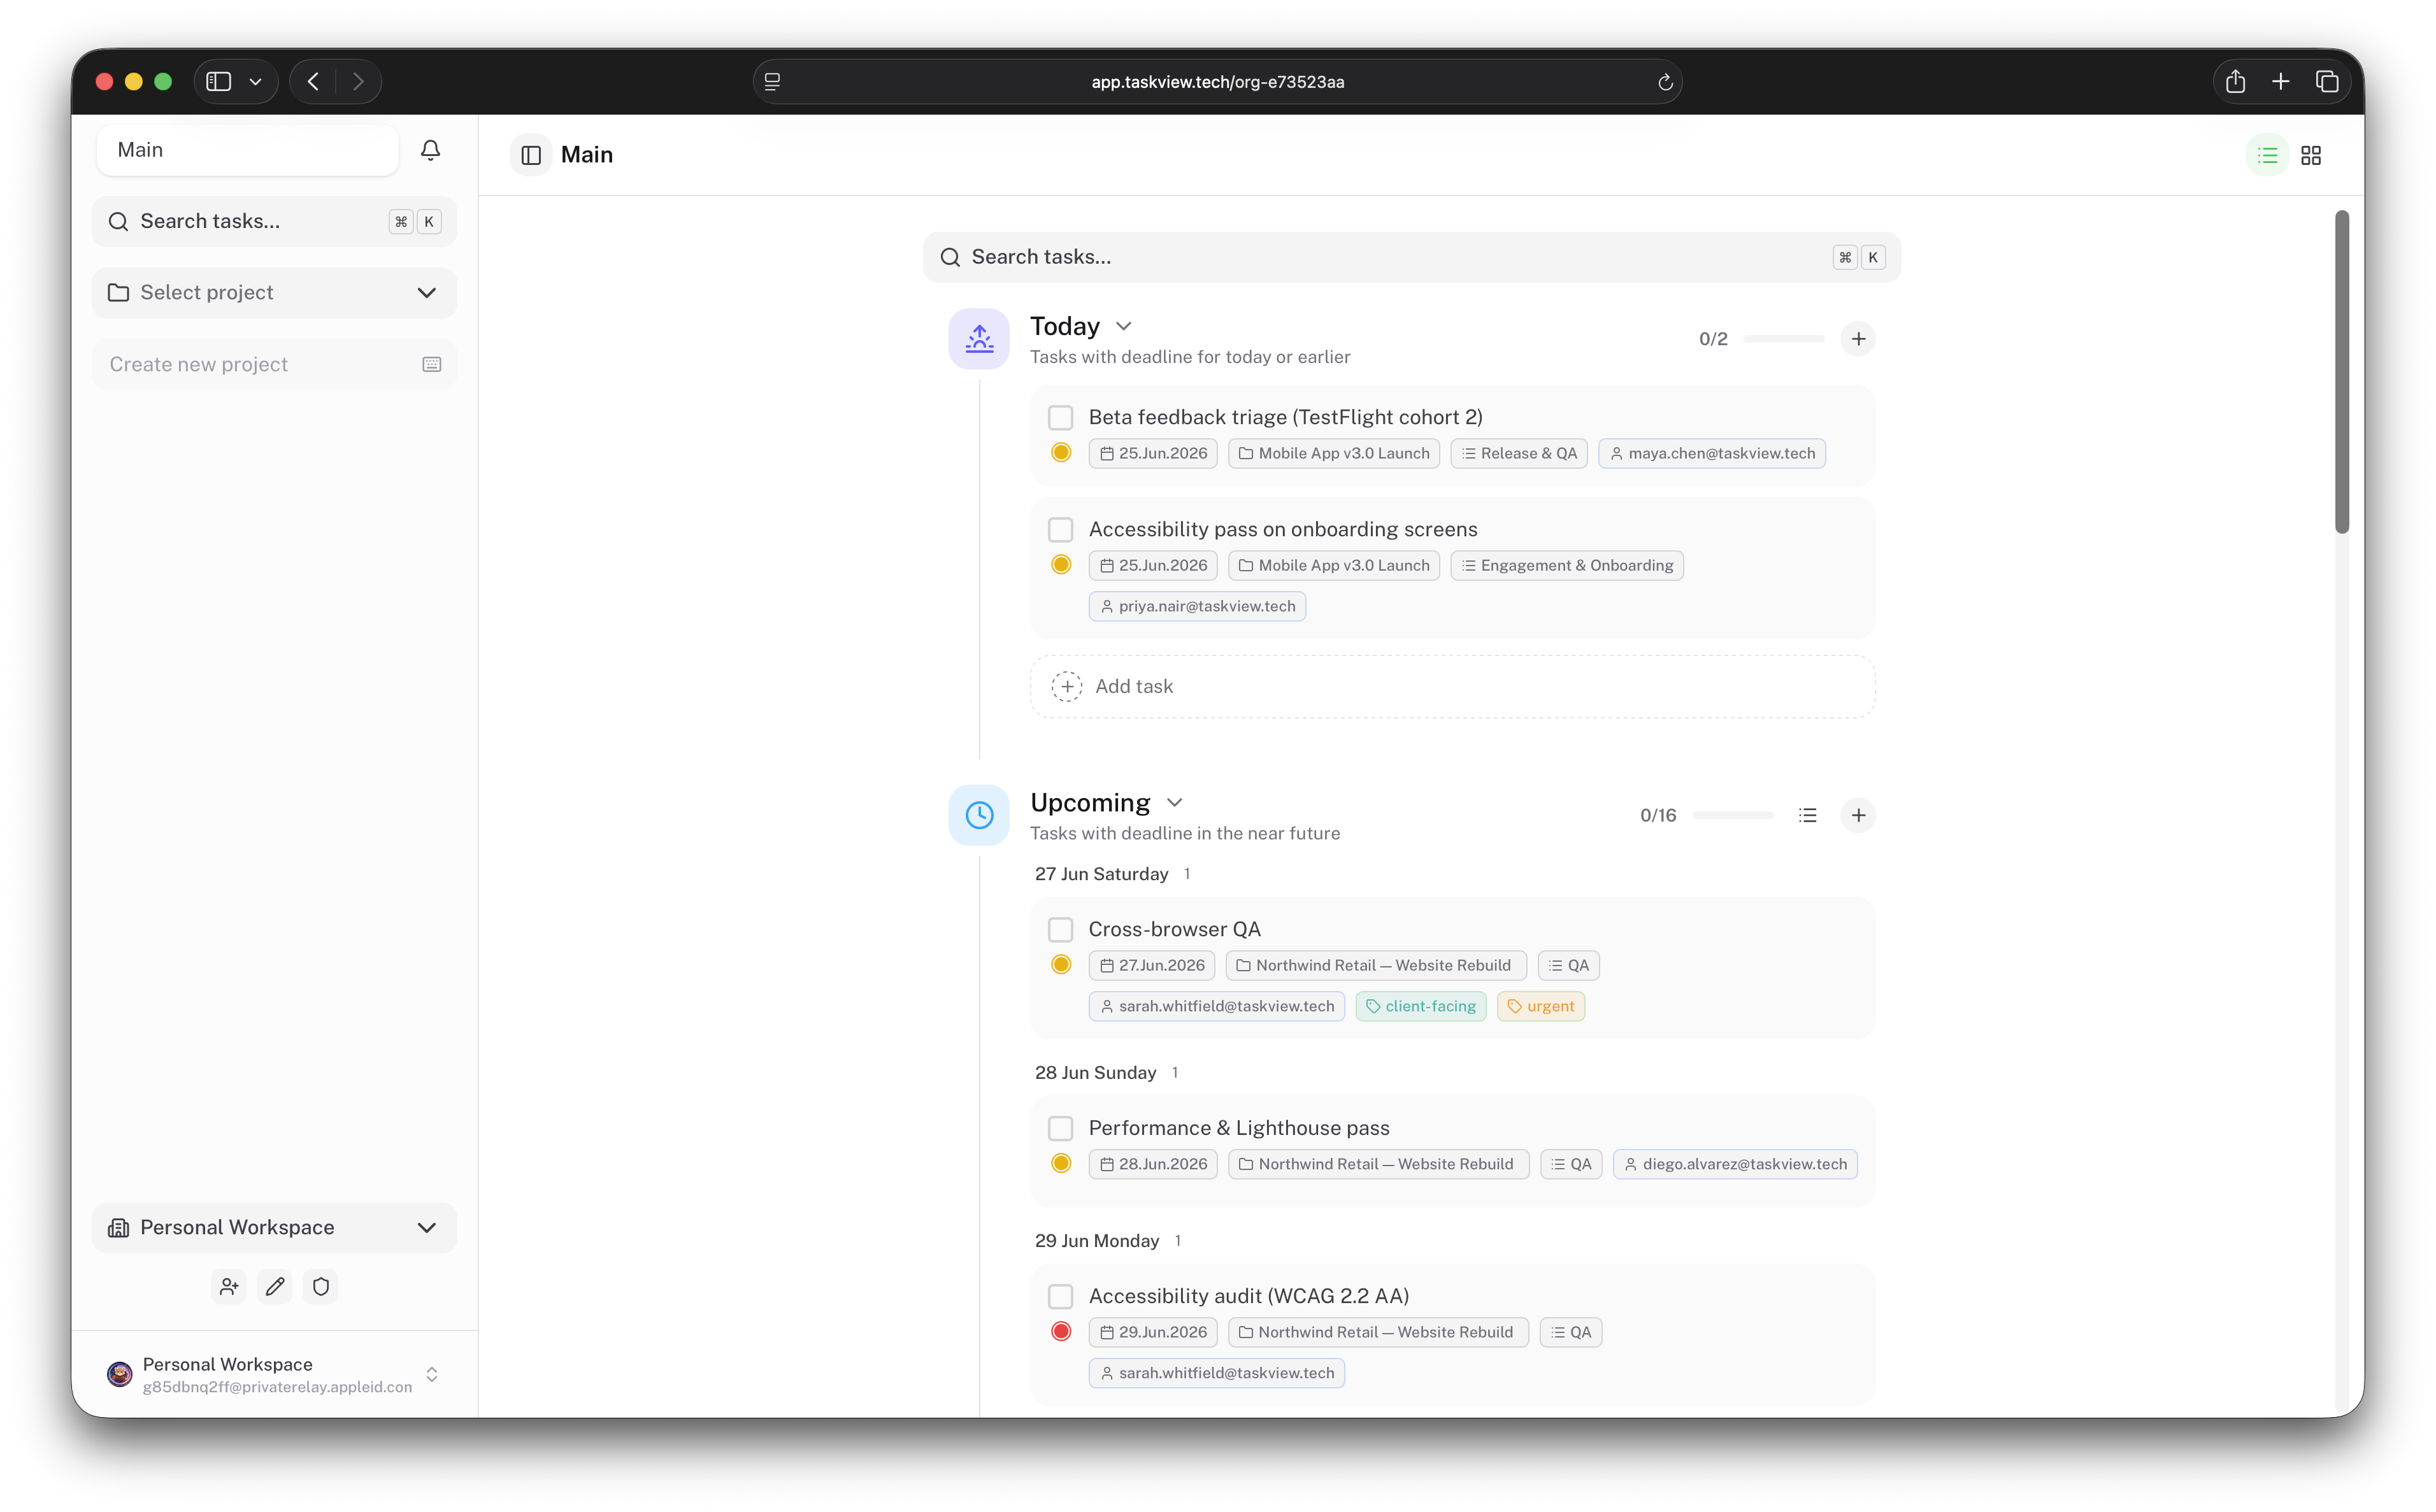The height and width of the screenshot is (1512, 2436).
Task: Switch to grid board view layout
Action: tap(2311, 155)
